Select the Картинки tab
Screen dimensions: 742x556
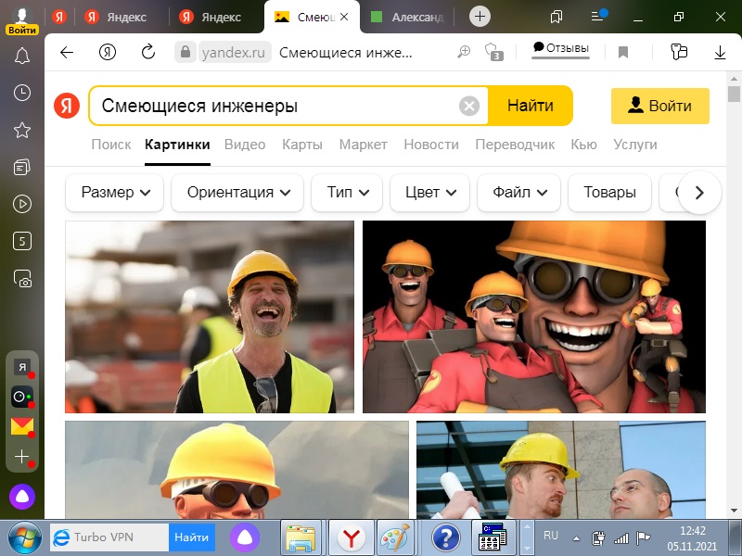click(x=177, y=145)
